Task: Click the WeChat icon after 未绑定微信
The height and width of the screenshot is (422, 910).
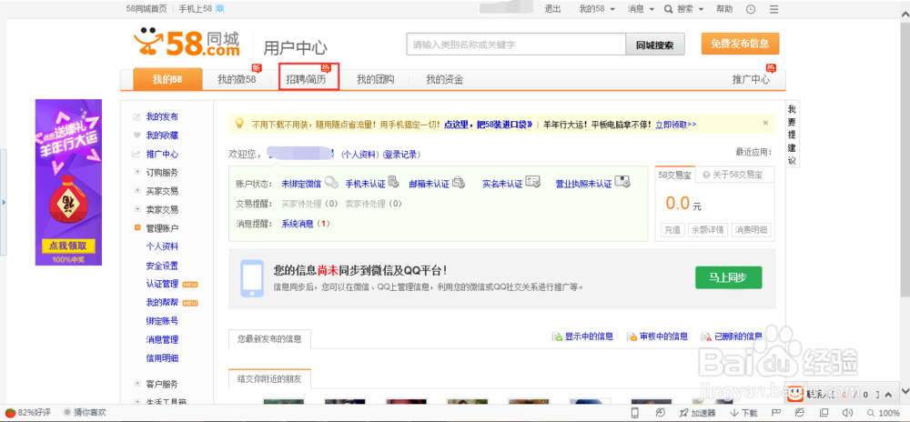Action: click(x=331, y=183)
